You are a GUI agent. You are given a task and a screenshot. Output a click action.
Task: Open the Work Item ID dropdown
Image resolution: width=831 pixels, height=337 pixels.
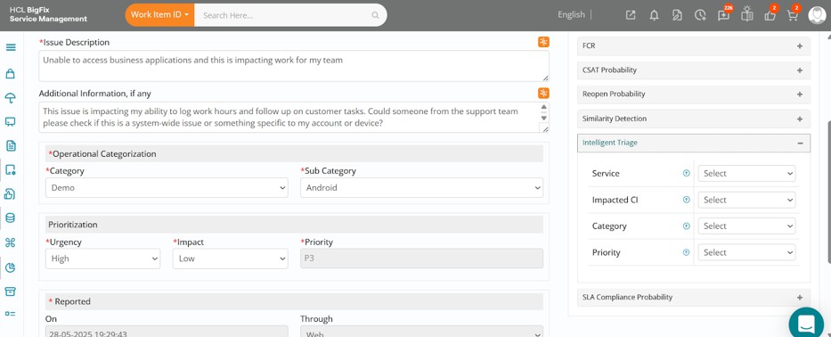(160, 15)
